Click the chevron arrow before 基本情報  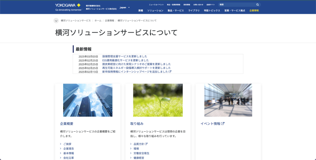pyautogui.click(x=60, y=153)
